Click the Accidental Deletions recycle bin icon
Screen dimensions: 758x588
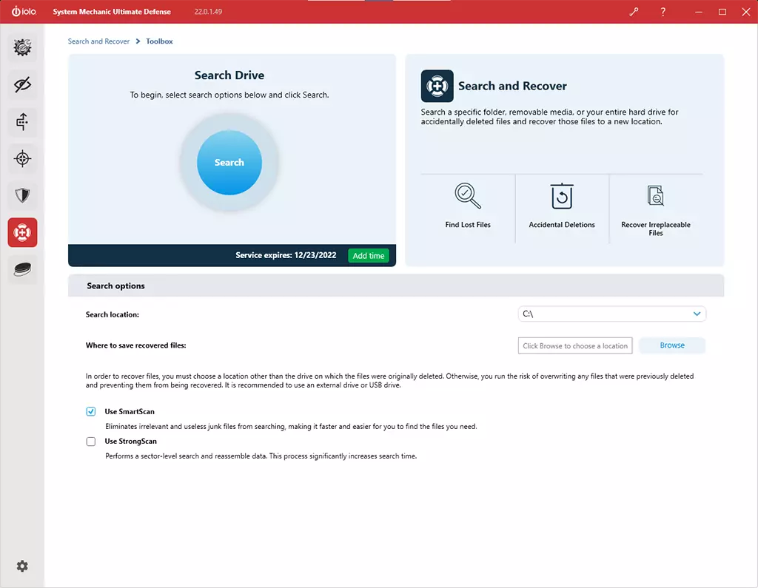coord(562,196)
